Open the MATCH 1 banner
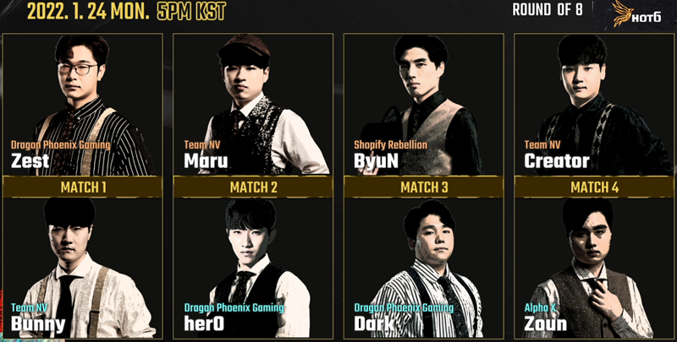Viewport: 677px width, 342px height. pos(82,187)
